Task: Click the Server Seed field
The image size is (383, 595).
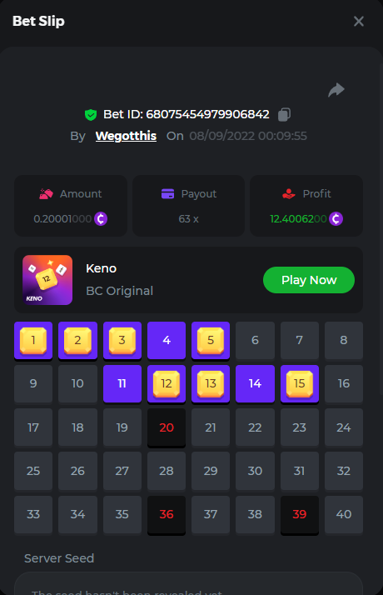Action: [x=188, y=584]
